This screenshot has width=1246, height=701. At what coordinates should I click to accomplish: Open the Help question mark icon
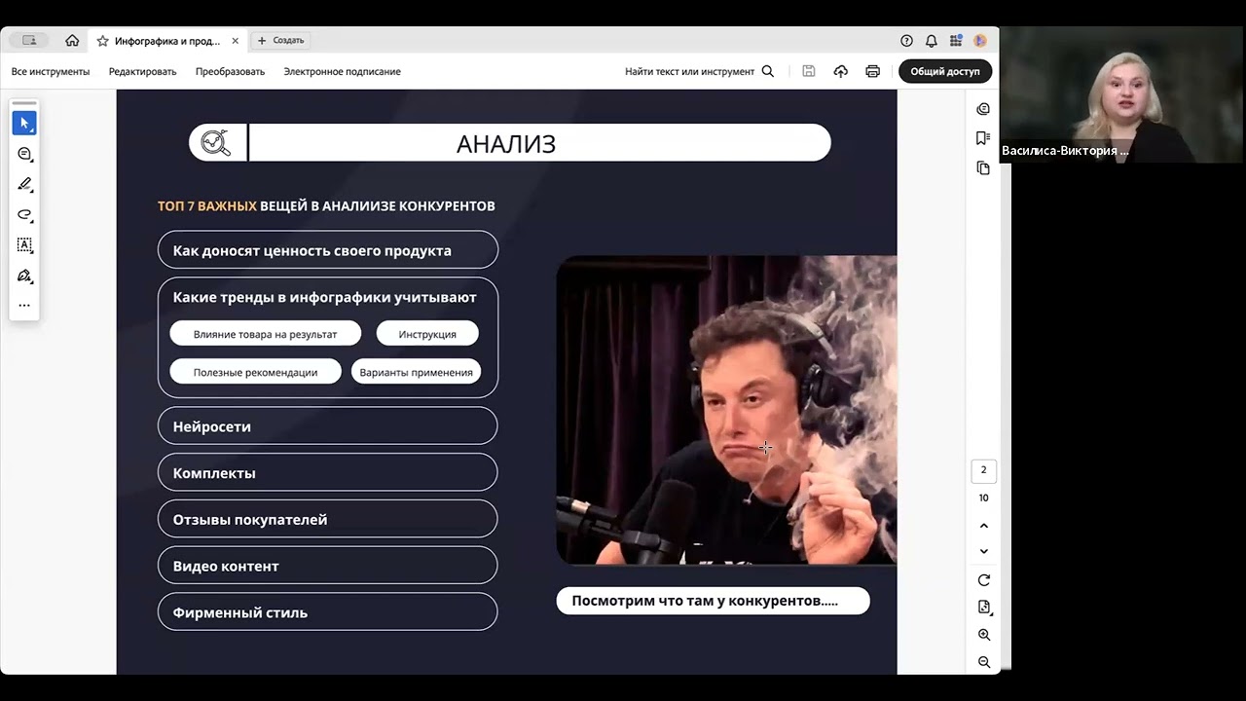[x=906, y=41]
